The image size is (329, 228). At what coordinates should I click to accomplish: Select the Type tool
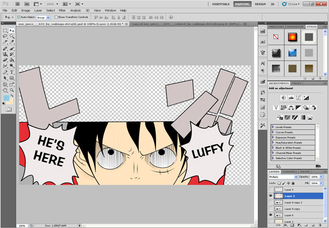tap(12, 73)
